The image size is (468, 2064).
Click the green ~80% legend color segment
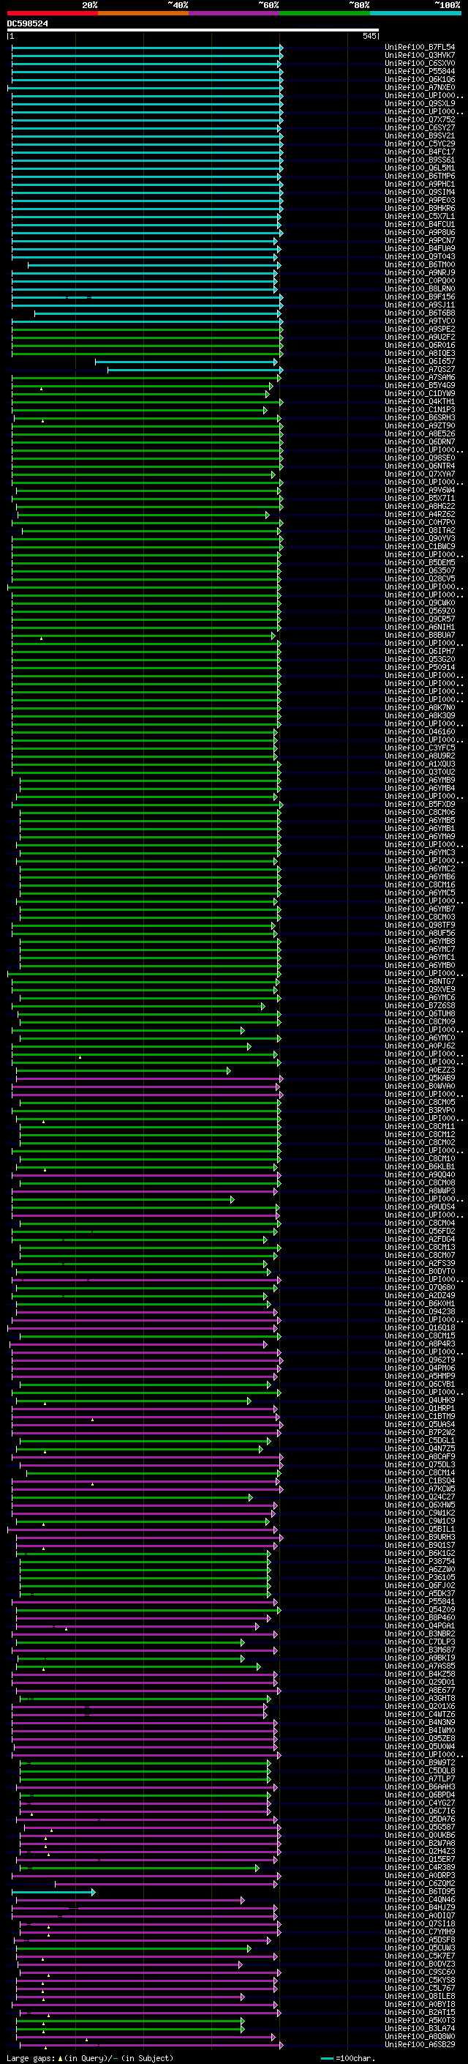point(325,14)
